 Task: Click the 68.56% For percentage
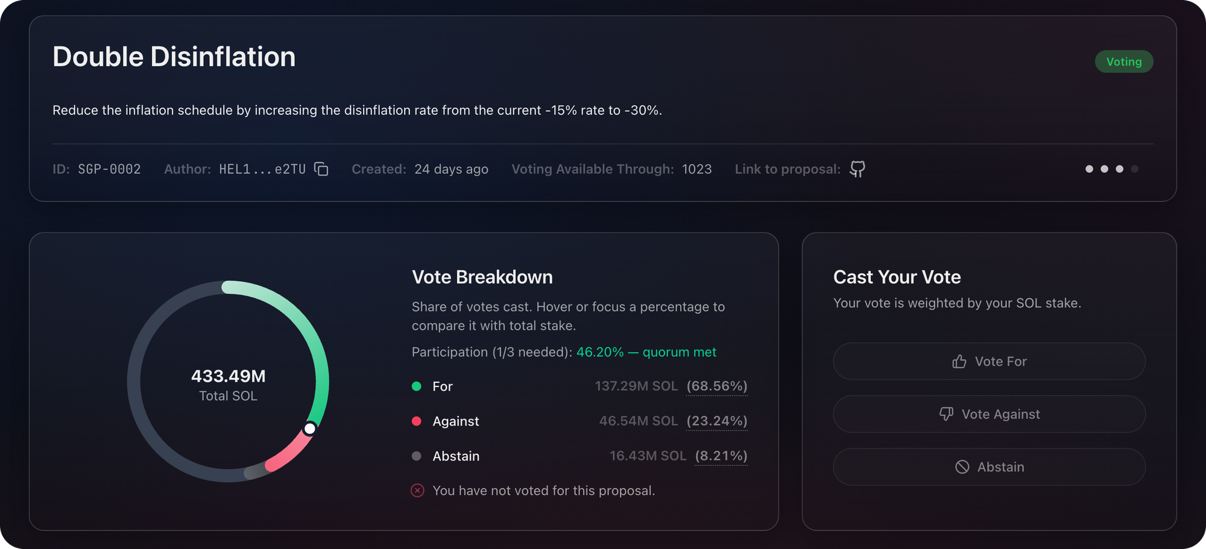(717, 386)
